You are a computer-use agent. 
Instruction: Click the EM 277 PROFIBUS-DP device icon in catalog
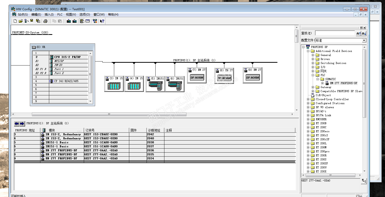point(327,83)
